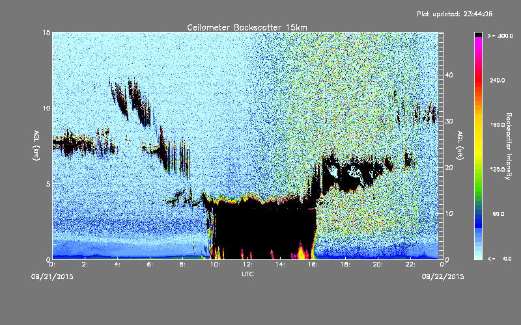The image size is (521, 325).
Task: Click the "2:" hour tick on time axis
Action: click(85, 265)
